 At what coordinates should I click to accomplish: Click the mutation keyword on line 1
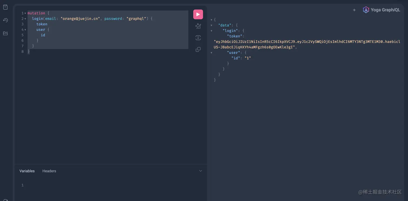coord(36,13)
